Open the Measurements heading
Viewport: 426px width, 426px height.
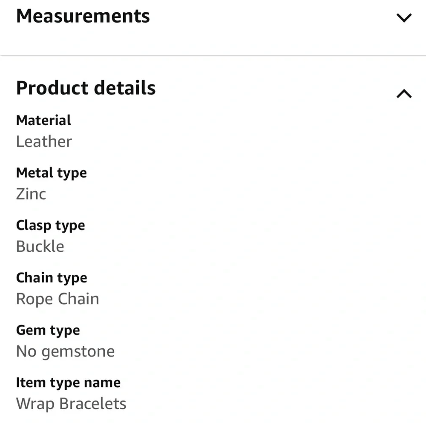[x=83, y=16]
